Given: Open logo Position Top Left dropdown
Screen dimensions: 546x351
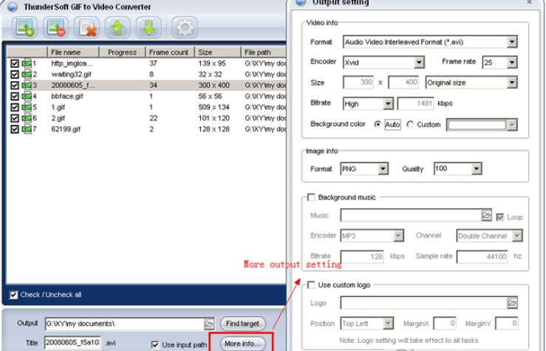Looking at the screenshot, I should click(389, 324).
